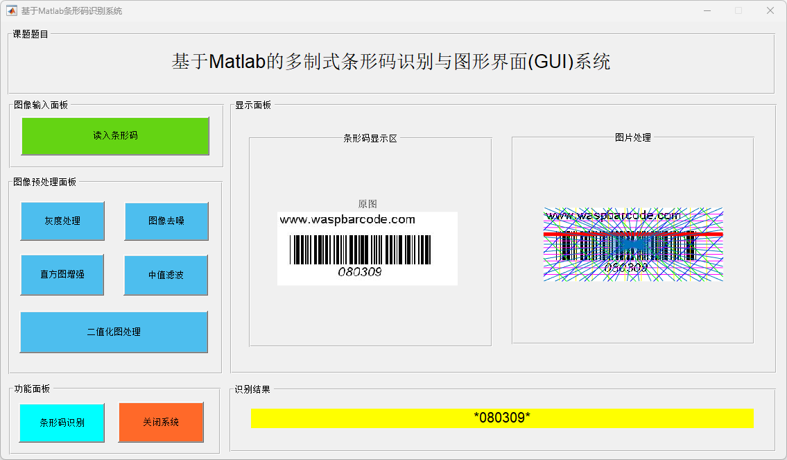Close the window using title bar X
The height and width of the screenshot is (460, 787).
point(770,10)
